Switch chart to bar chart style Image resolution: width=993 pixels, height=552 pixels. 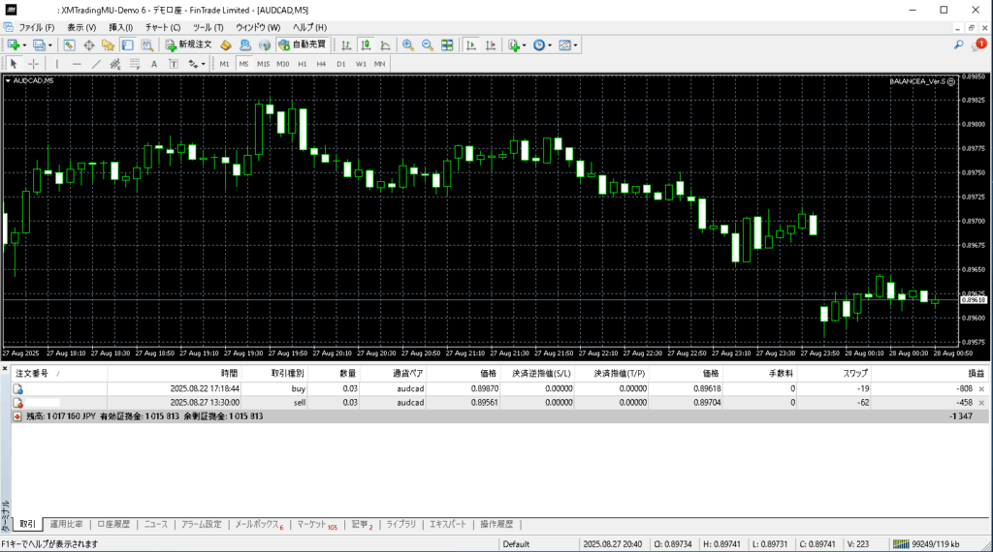(x=346, y=45)
